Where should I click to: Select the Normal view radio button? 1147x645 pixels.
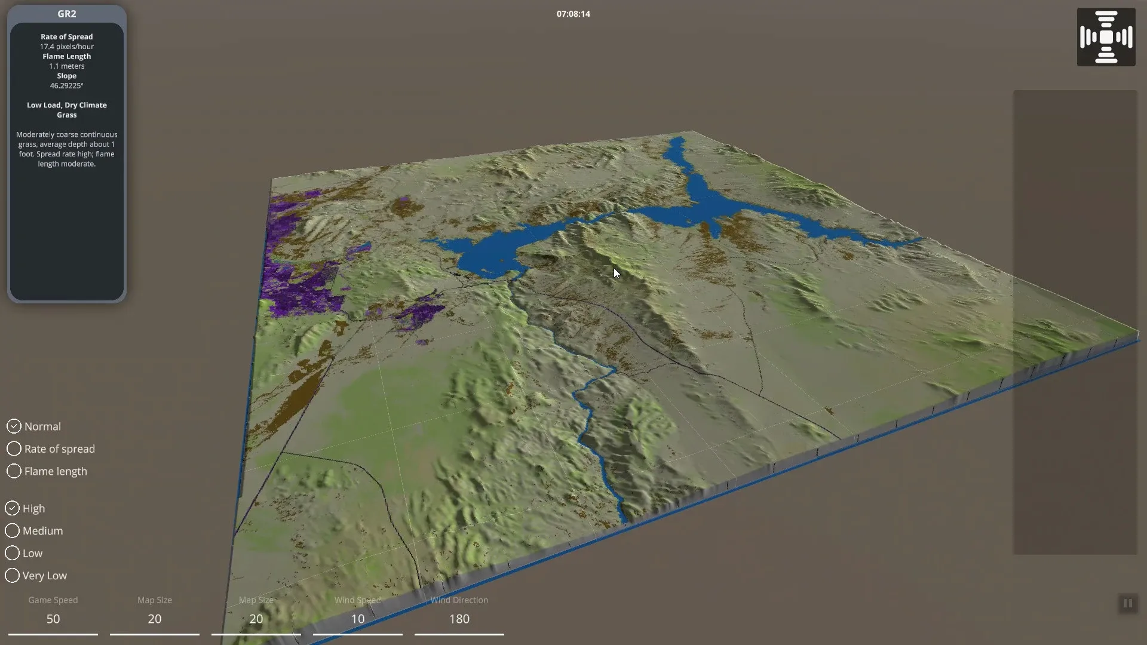14,426
